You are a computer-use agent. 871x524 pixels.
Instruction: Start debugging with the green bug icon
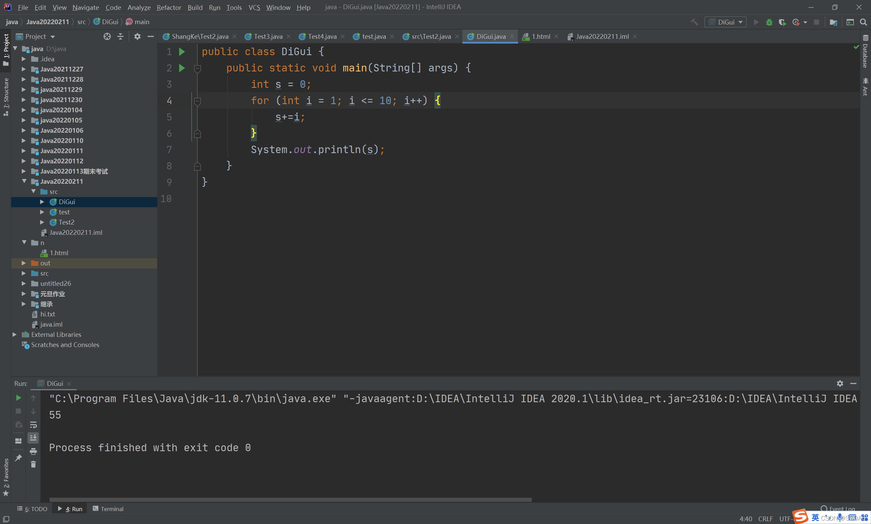769,22
